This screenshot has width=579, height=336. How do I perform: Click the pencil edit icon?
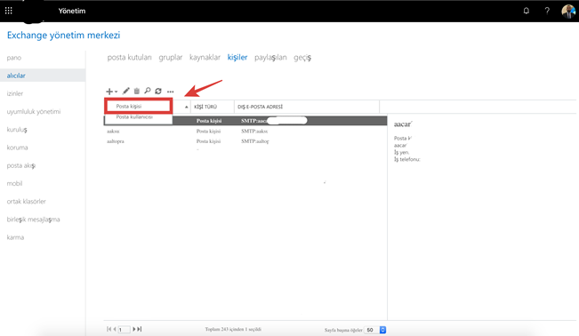[126, 91]
